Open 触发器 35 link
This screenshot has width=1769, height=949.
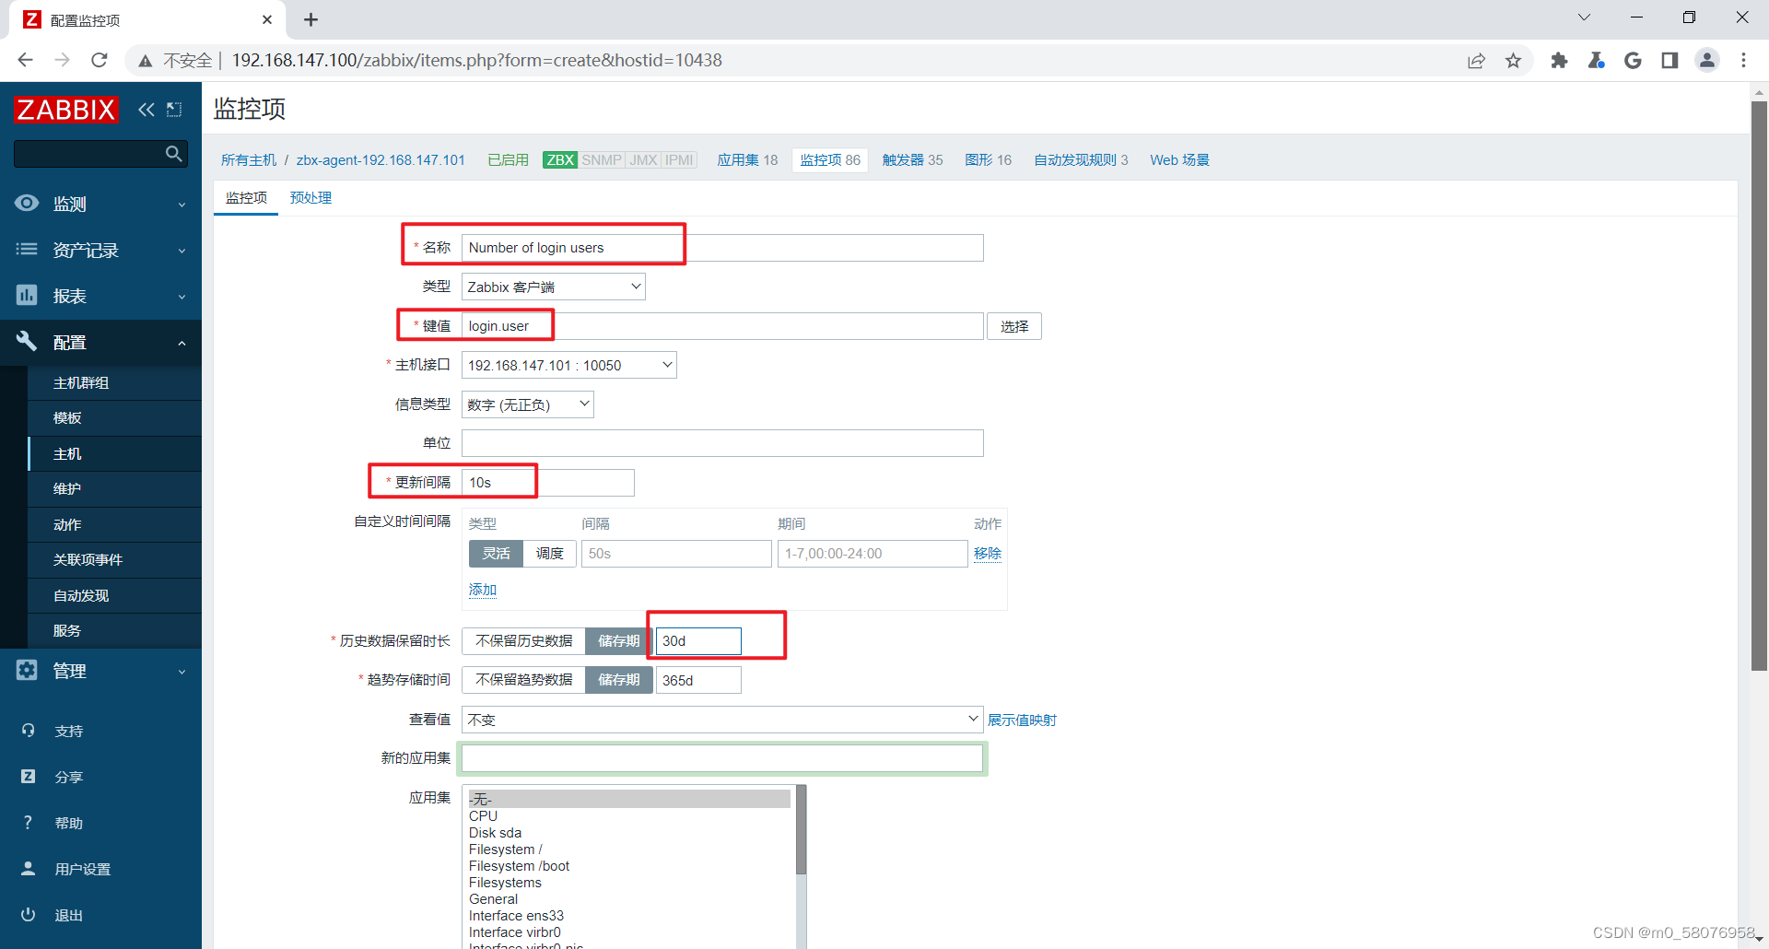tap(912, 159)
